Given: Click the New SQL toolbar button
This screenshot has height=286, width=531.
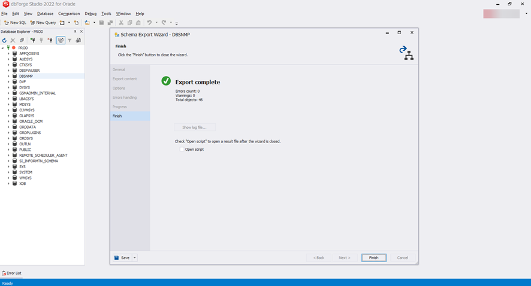Looking at the screenshot, I should pos(15,23).
